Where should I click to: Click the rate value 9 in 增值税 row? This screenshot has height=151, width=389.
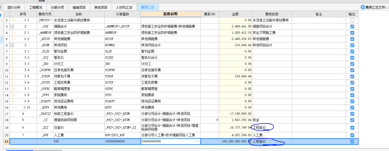[x=210, y=120]
